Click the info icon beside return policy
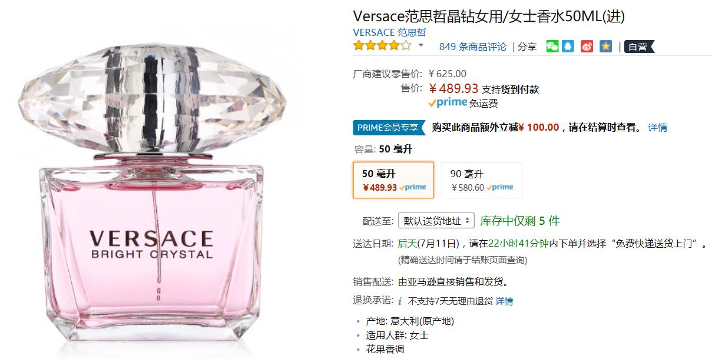The height and width of the screenshot is (362, 712). [x=400, y=301]
